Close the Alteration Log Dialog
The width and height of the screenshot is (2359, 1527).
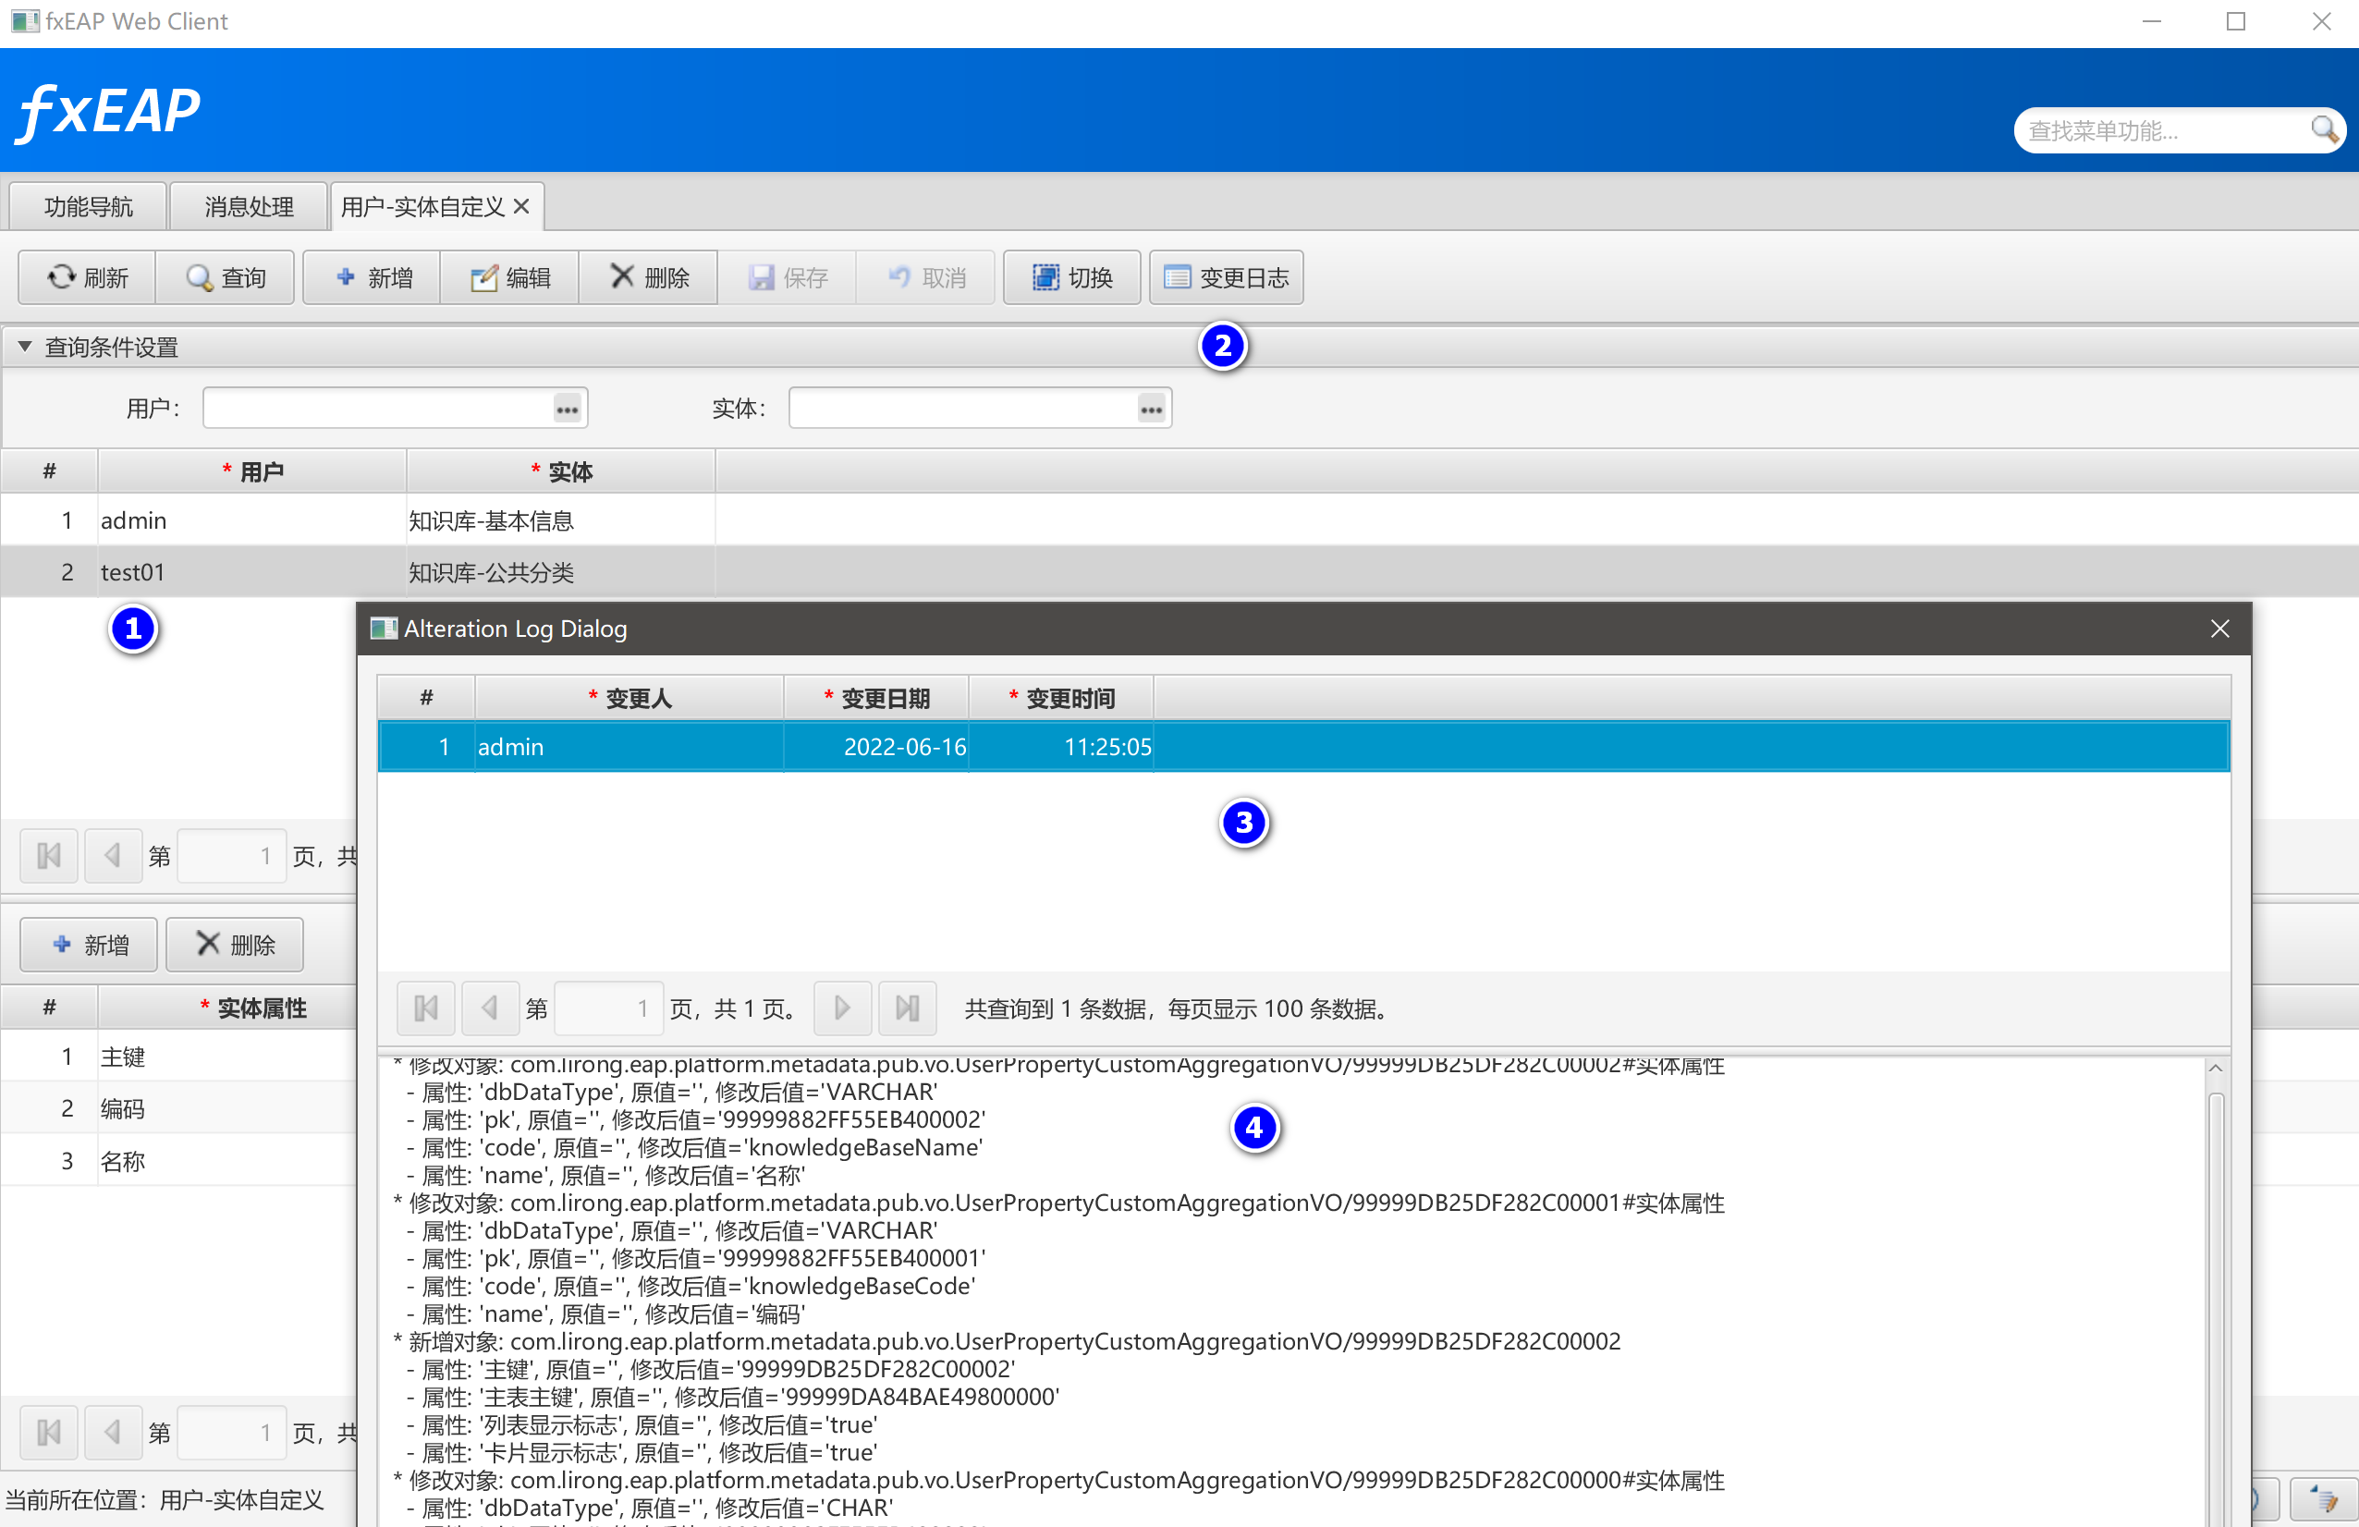2220,629
